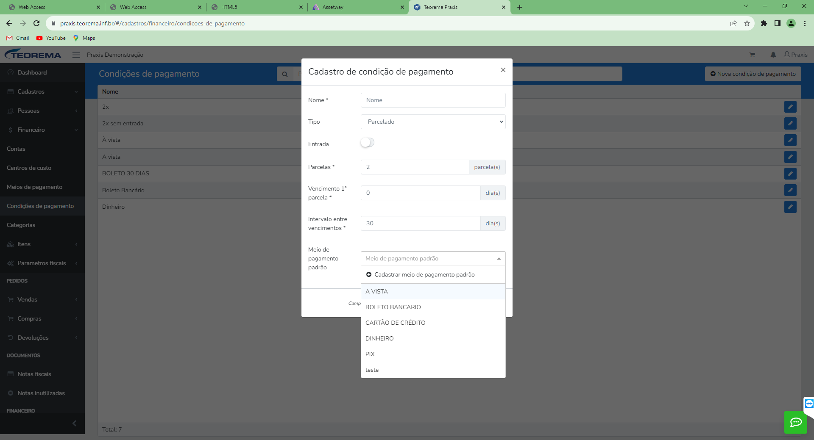The height and width of the screenshot is (440, 814).
Task: Expand Itens sidebar section
Action: click(42, 244)
